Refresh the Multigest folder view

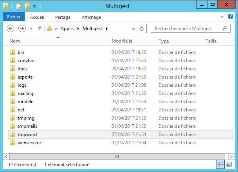coord(142,29)
